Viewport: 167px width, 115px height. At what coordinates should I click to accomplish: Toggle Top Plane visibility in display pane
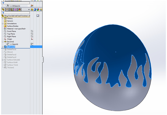32,34
